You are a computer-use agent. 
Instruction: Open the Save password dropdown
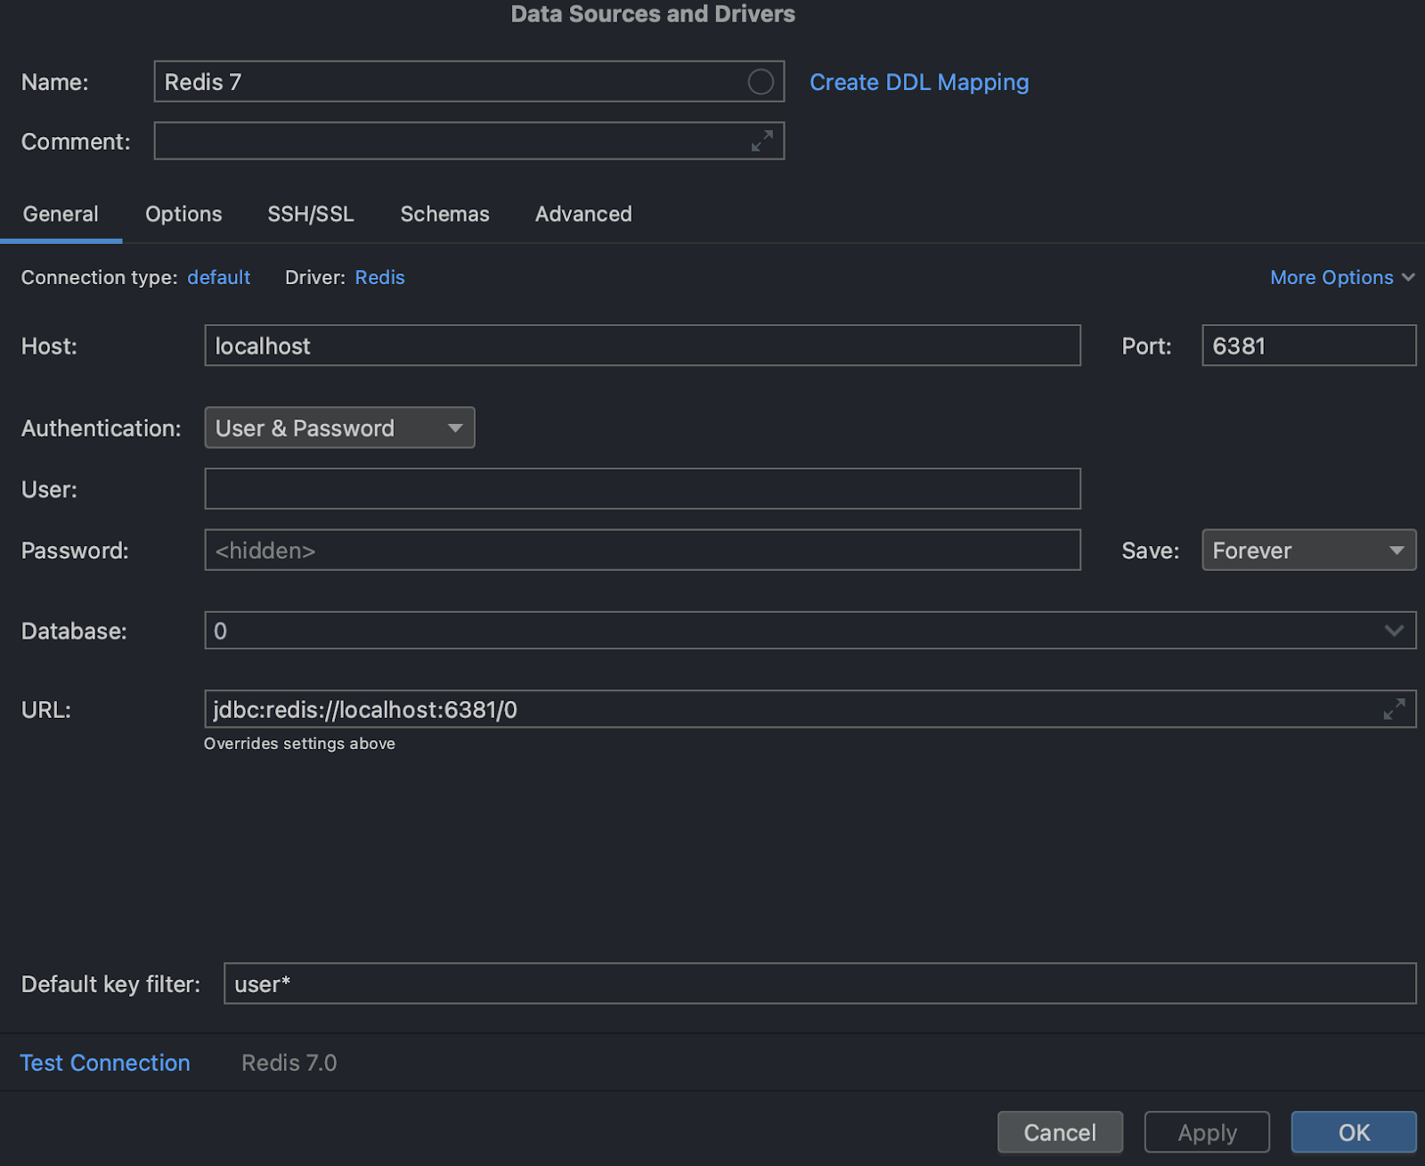pyautogui.click(x=1307, y=550)
